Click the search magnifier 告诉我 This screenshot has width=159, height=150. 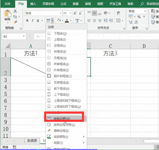[142, 4]
